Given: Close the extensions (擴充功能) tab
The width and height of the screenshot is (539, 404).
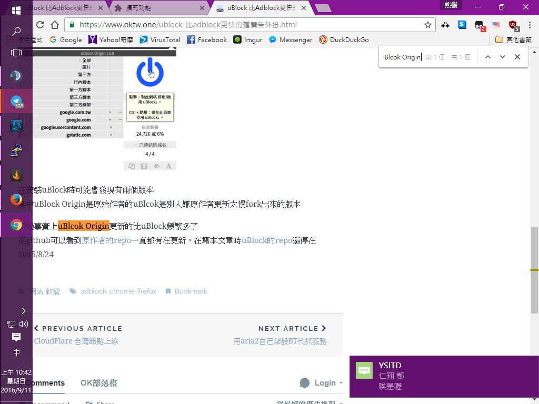Looking at the screenshot, I should click(x=202, y=8).
